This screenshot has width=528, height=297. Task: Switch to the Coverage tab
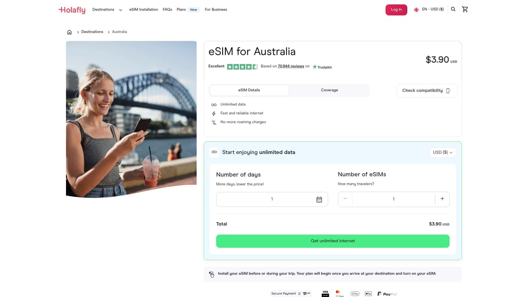pyautogui.click(x=329, y=90)
